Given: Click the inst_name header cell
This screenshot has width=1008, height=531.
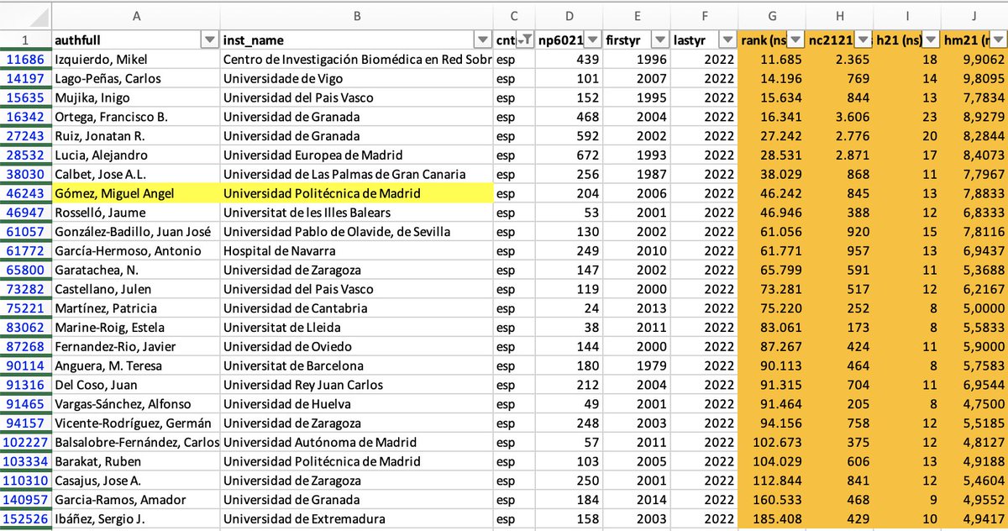Looking at the screenshot, I should coord(357,40).
